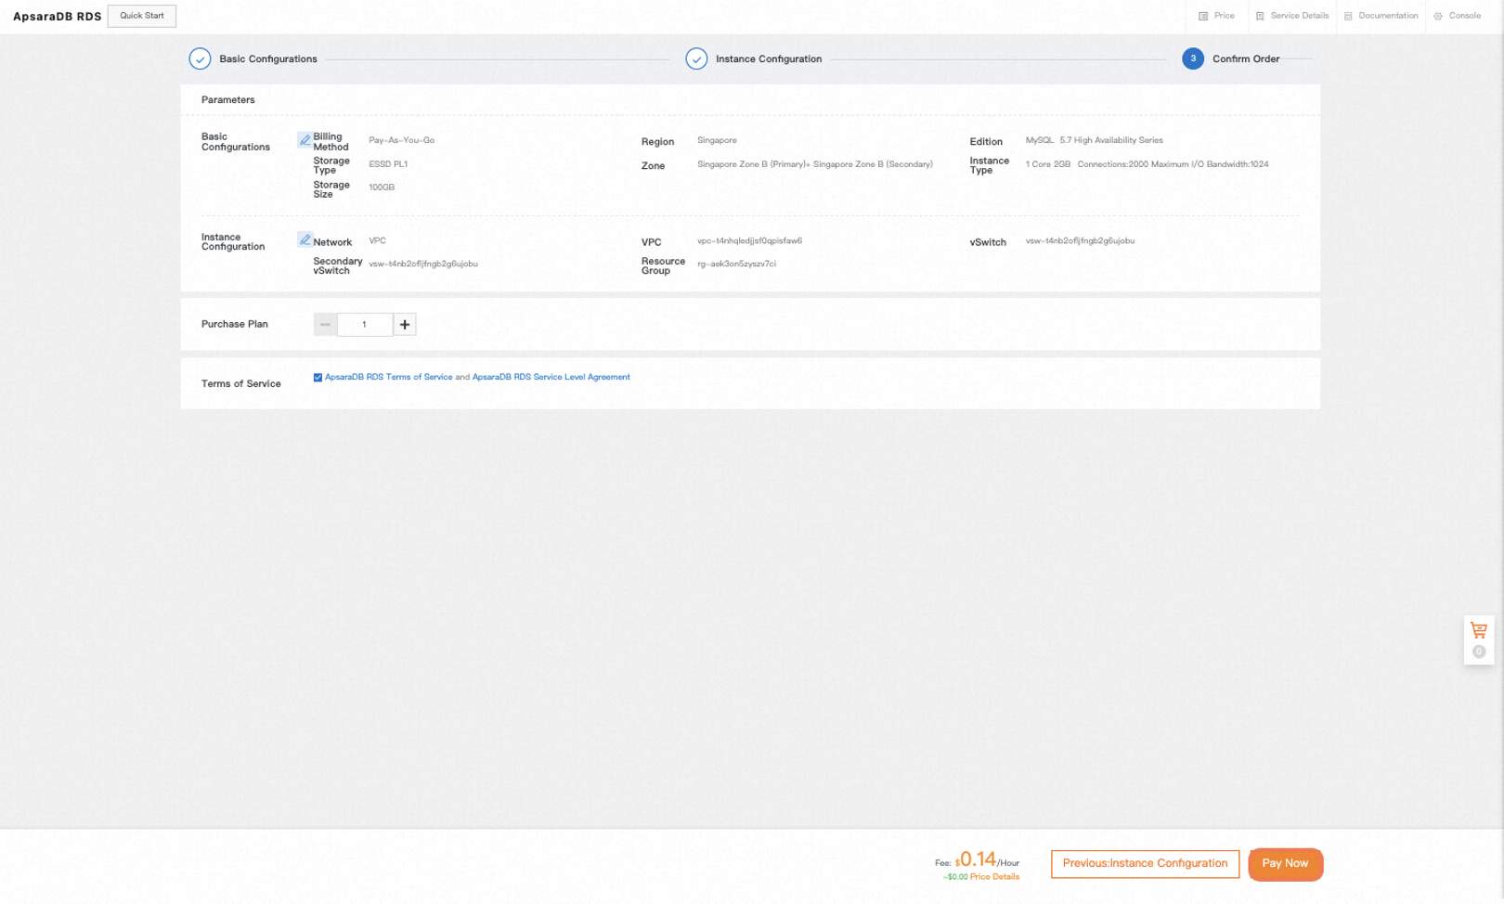
Task: Click the Network VPC value
Action: [377, 240]
